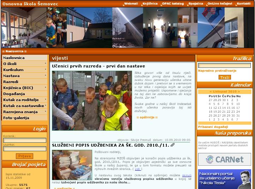Select day 10 in the calendar
Screen dimensions: 255x189
click(238, 104)
